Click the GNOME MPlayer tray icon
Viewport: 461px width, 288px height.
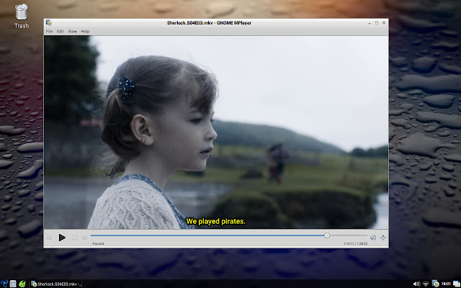pyautogui.click(x=435, y=284)
